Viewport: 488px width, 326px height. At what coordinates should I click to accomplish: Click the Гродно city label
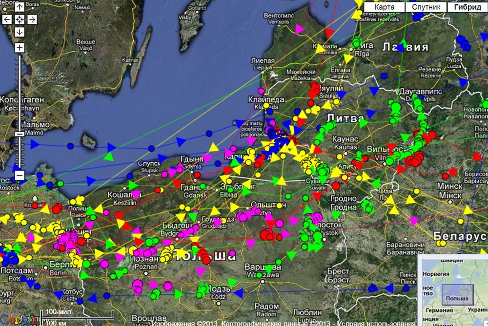[344, 199]
